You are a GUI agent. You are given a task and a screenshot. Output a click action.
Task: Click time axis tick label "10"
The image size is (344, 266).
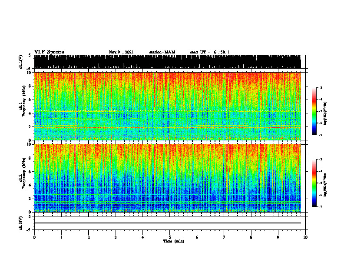coord(305,237)
